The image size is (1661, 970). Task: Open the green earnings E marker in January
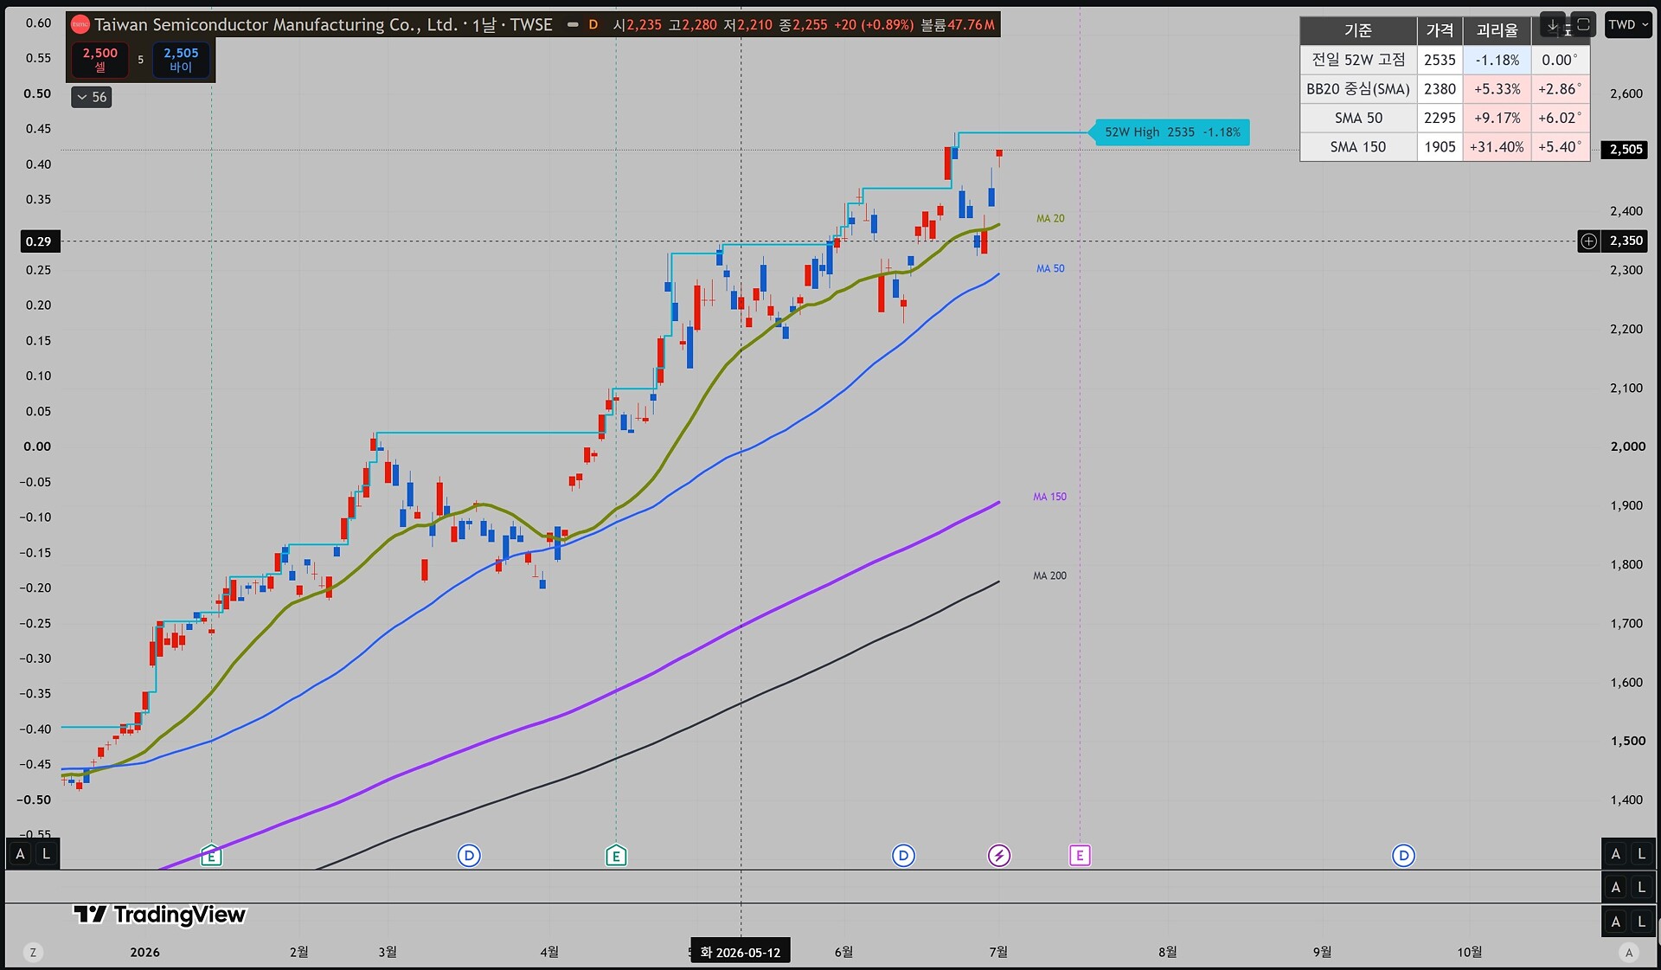point(211,856)
